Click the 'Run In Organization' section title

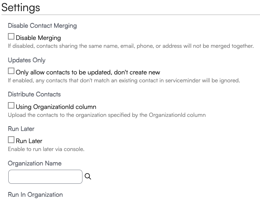click(35, 195)
